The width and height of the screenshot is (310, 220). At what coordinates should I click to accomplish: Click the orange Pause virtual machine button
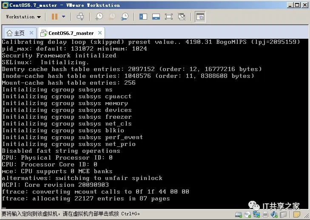[54, 17]
